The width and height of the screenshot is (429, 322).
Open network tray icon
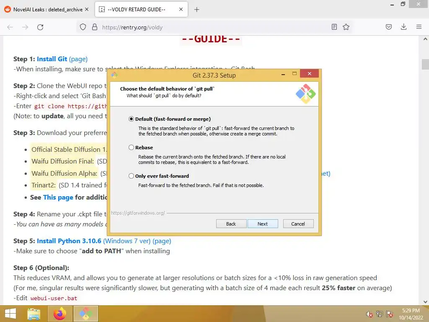click(380, 314)
